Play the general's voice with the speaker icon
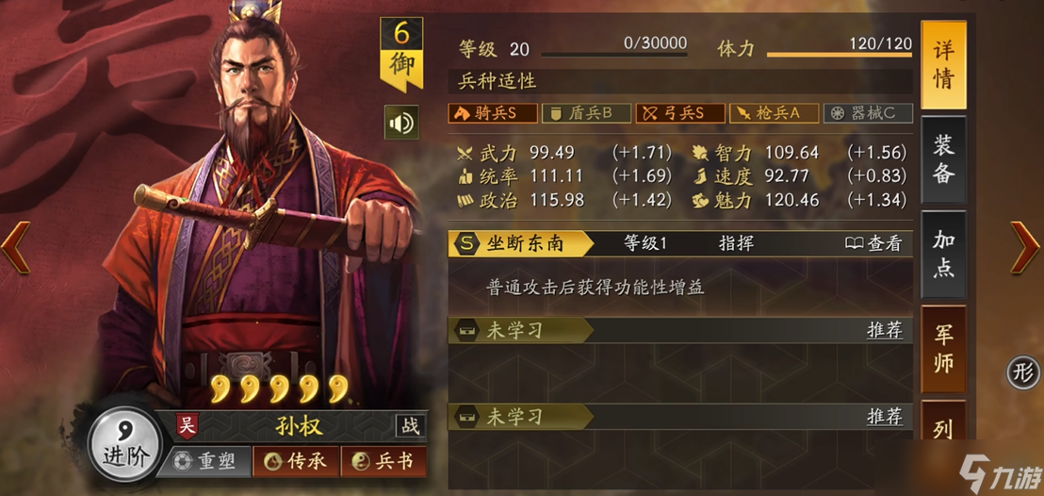This screenshot has width=1044, height=496. click(400, 123)
